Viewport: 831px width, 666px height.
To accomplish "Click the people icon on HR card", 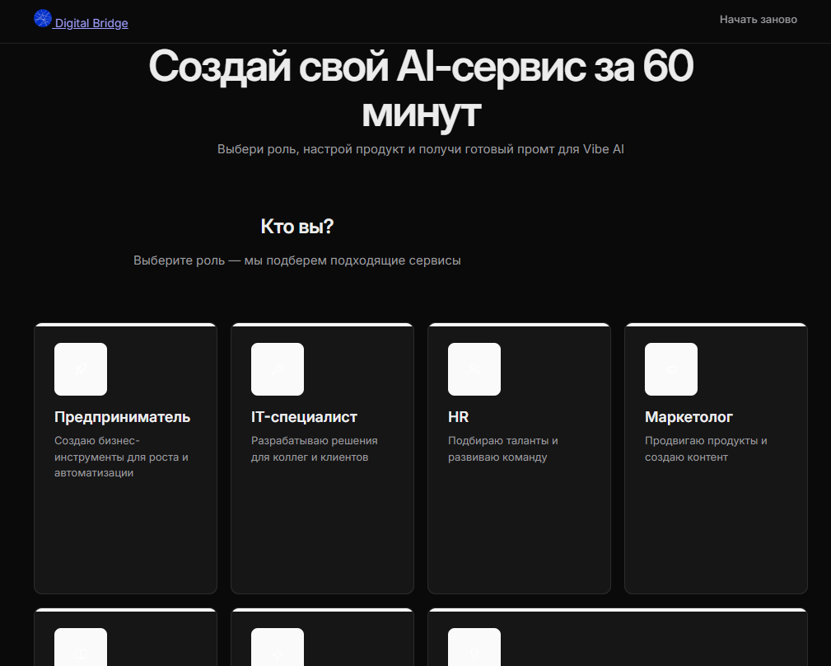I will [474, 369].
